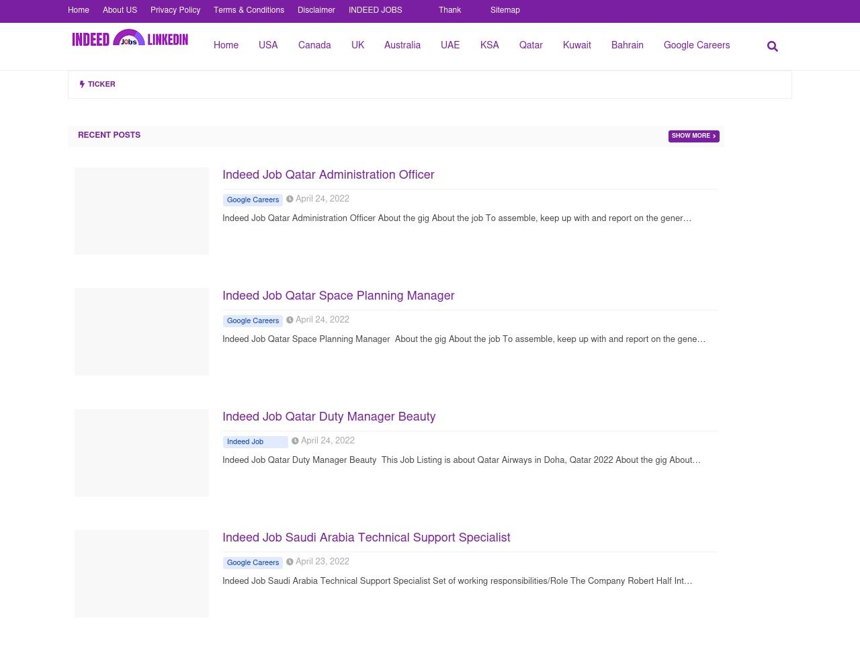Click the Duty Manager Beauty excerpt about Qatar Airways
This screenshot has width=860, height=645.
(462, 460)
